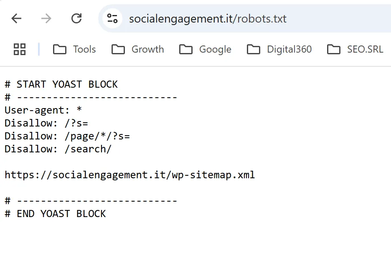Click the Tools folder icon

click(59, 49)
